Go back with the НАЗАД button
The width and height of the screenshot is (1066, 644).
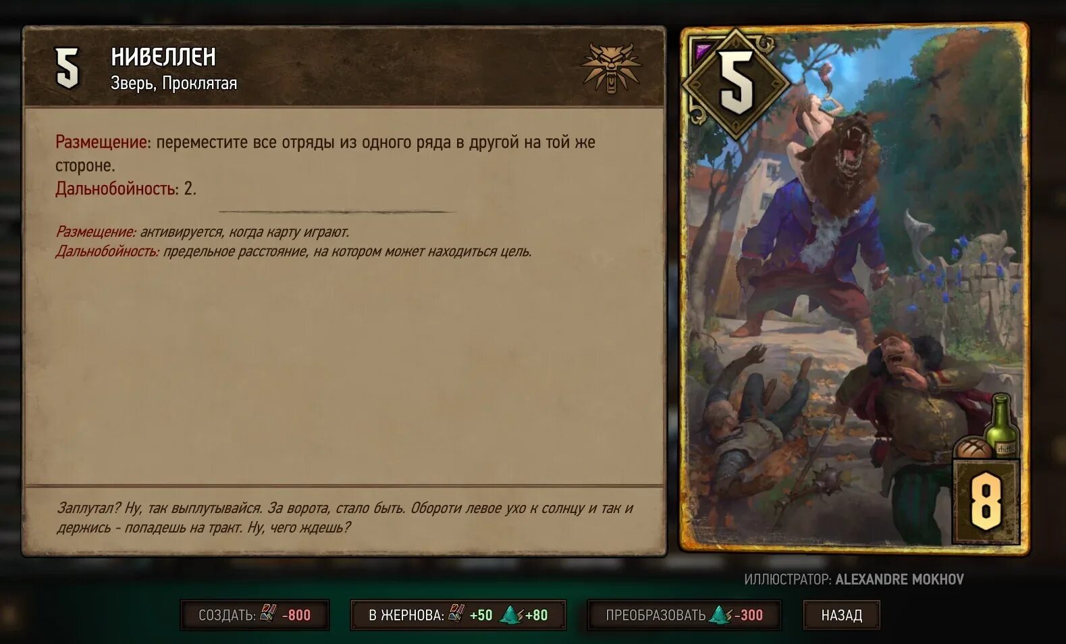(x=841, y=615)
